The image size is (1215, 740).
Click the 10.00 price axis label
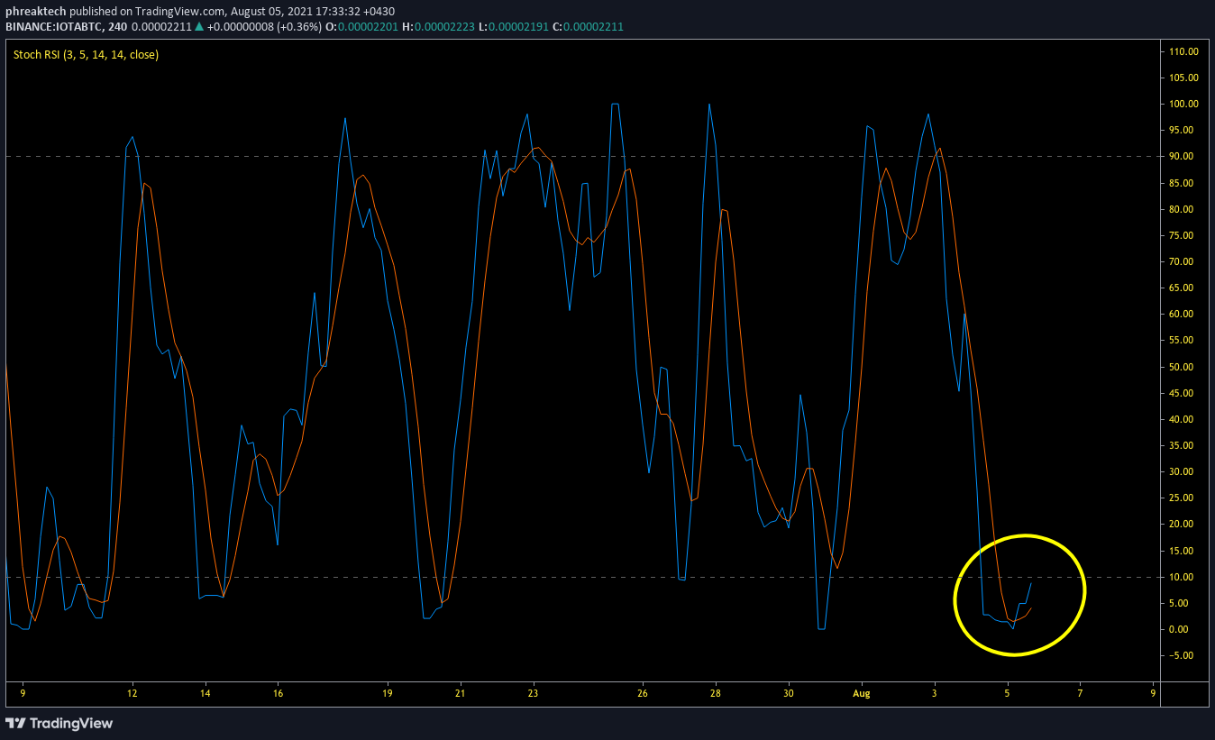click(x=1183, y=577)
